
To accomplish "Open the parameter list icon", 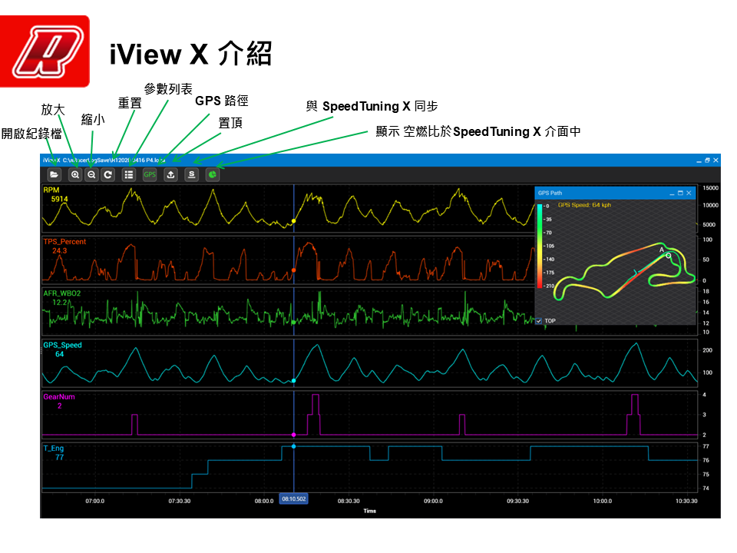I will pos(129,174).
